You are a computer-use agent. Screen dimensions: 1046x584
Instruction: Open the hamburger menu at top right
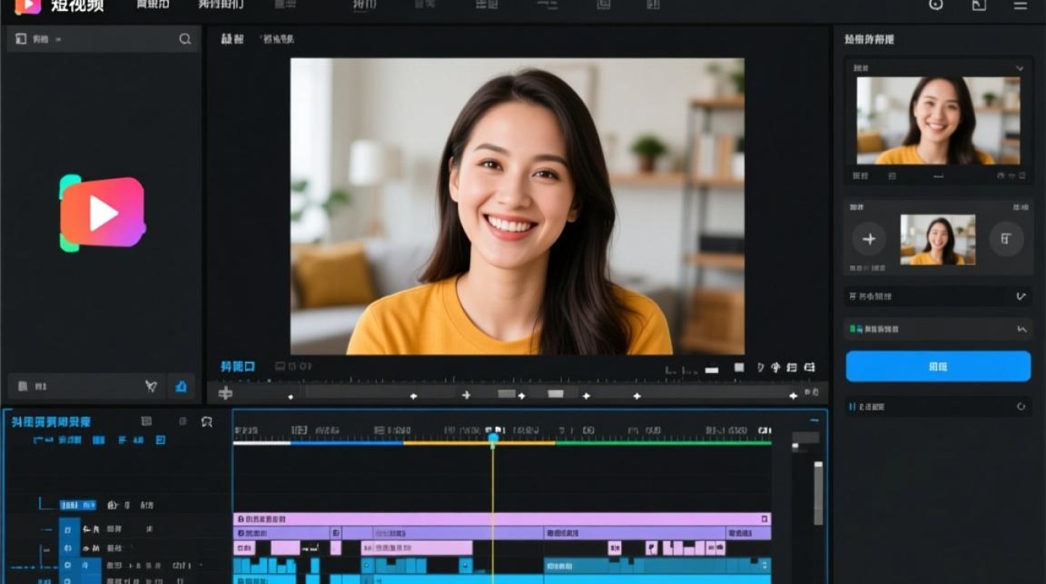click(1020, 5)
